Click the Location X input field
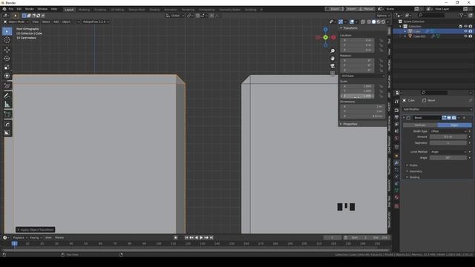 (x=357, y=40)
